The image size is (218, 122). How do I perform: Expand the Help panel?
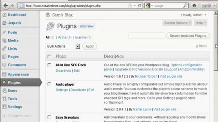201,23
